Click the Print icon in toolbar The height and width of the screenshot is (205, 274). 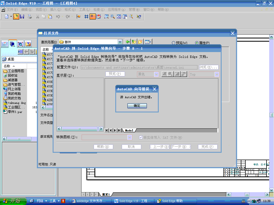click(30, 17)
